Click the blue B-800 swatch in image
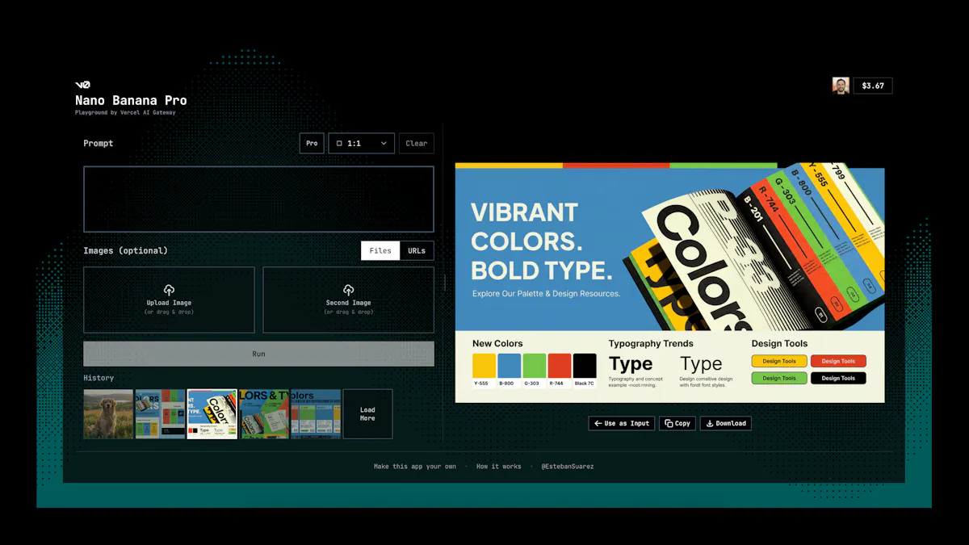 click(x=509, y=365)
